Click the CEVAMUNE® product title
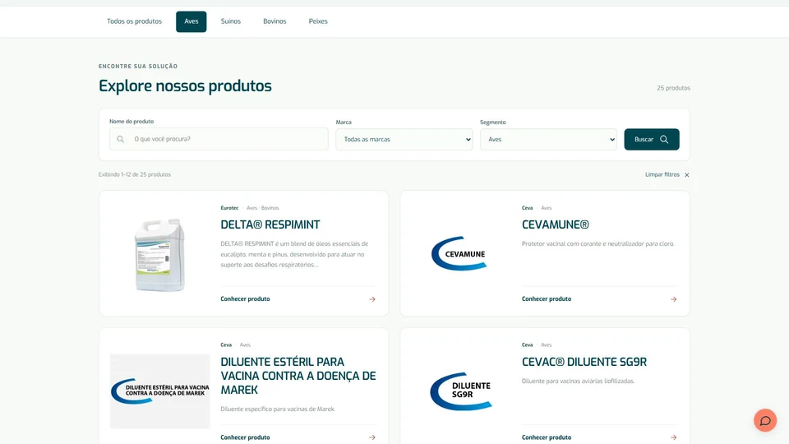 (x=555, y=224)
